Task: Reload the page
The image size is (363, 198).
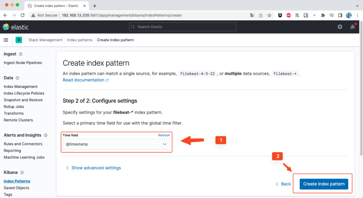Action: pyautogui.click(x=22, y=15)
